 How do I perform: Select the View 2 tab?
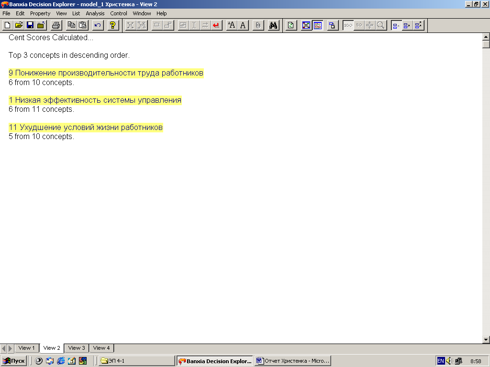click(x=52, y=348)
